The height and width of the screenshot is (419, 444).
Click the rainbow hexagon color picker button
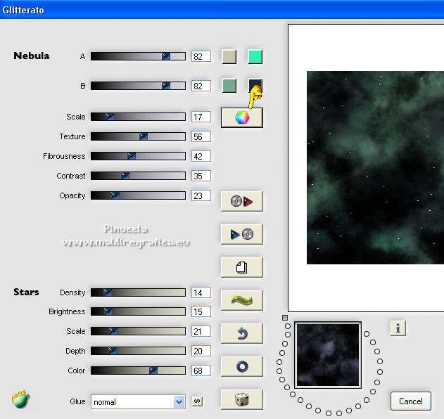pos(241,117)
